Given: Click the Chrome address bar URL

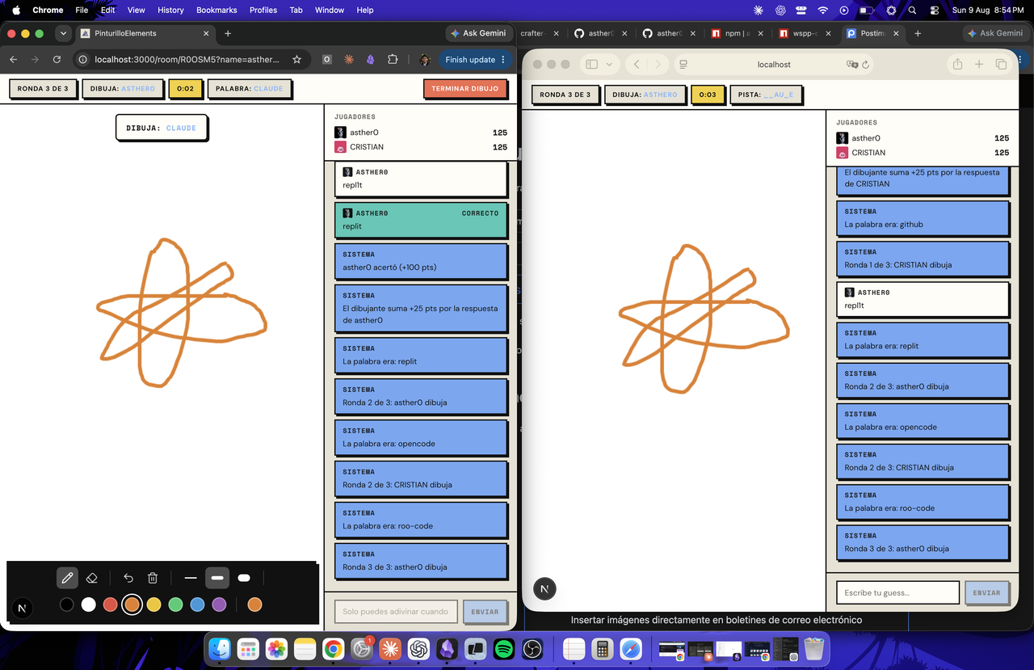Looking at the screenshot, I should [187, 60].
